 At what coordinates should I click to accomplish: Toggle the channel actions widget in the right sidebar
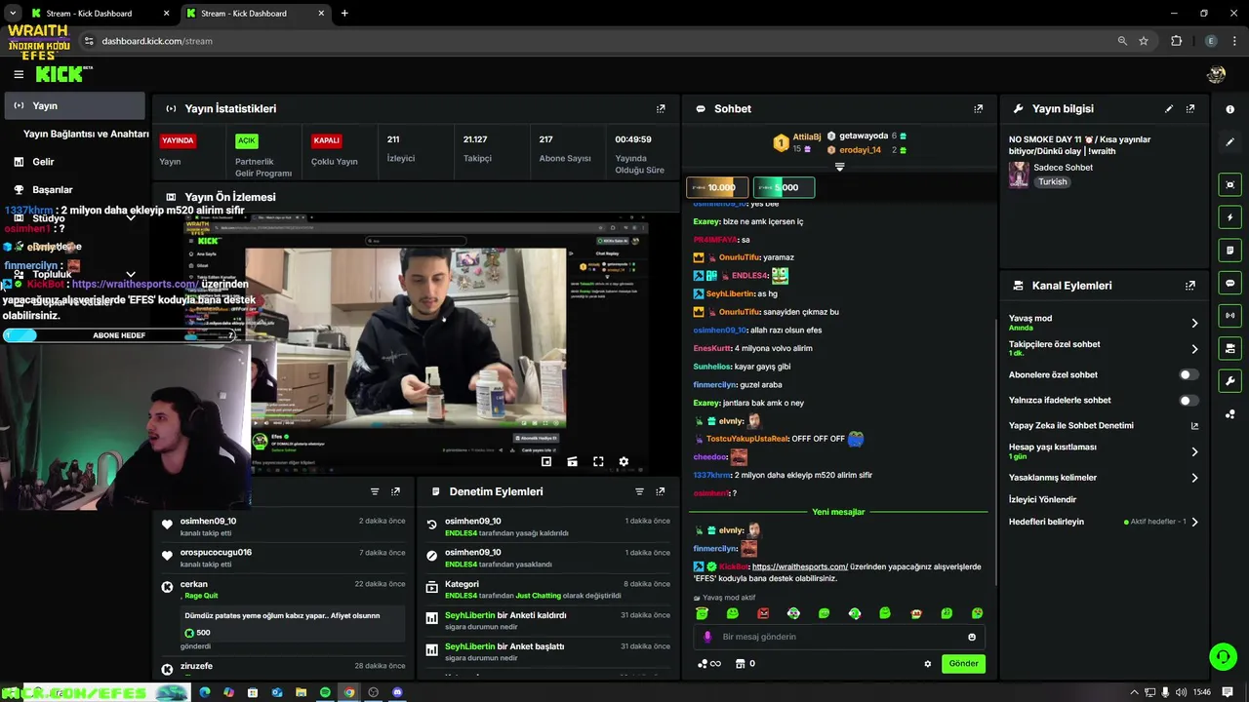pyautogui.click(x=1229, y=348)
